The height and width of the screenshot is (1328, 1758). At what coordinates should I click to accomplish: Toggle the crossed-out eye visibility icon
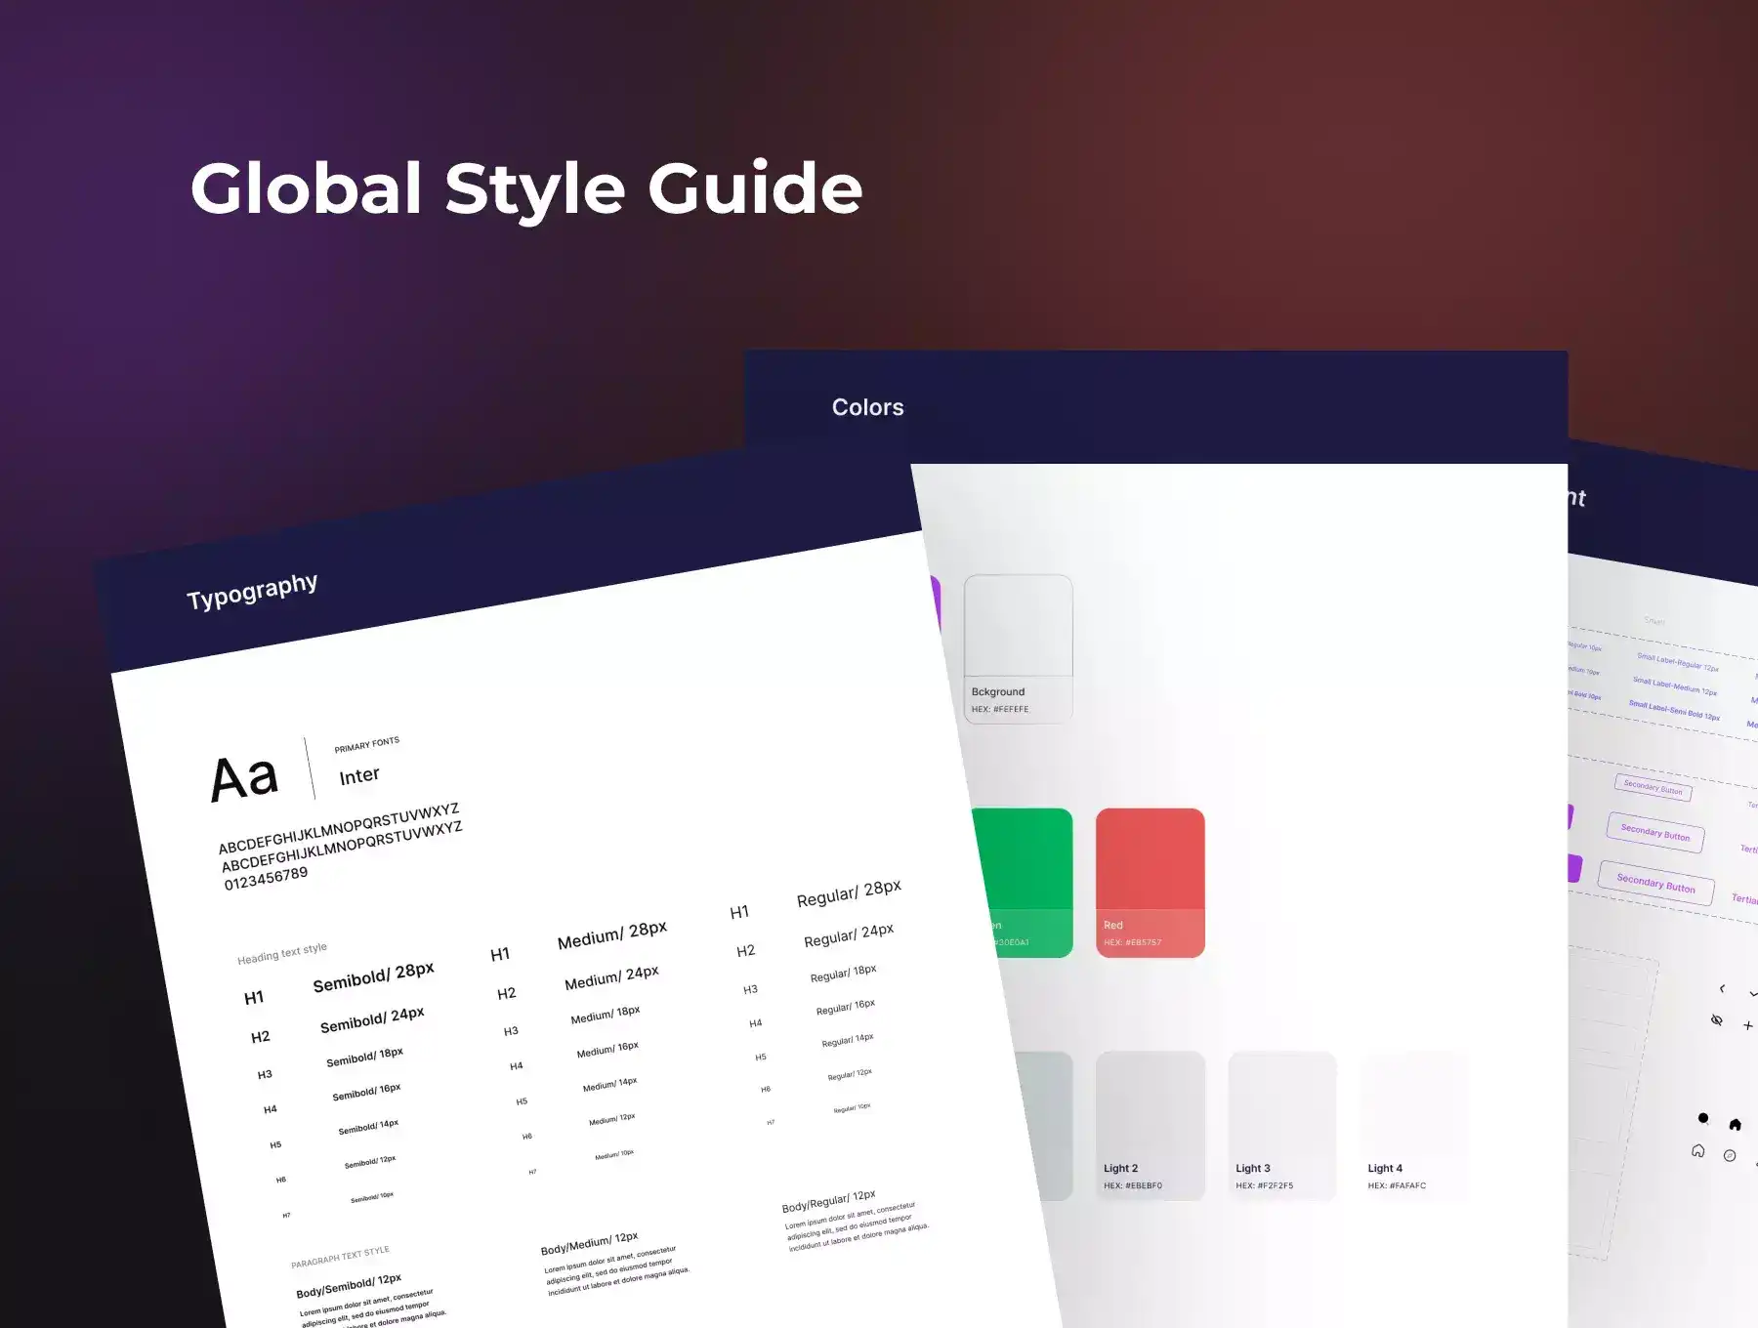coord(1716,1020)
